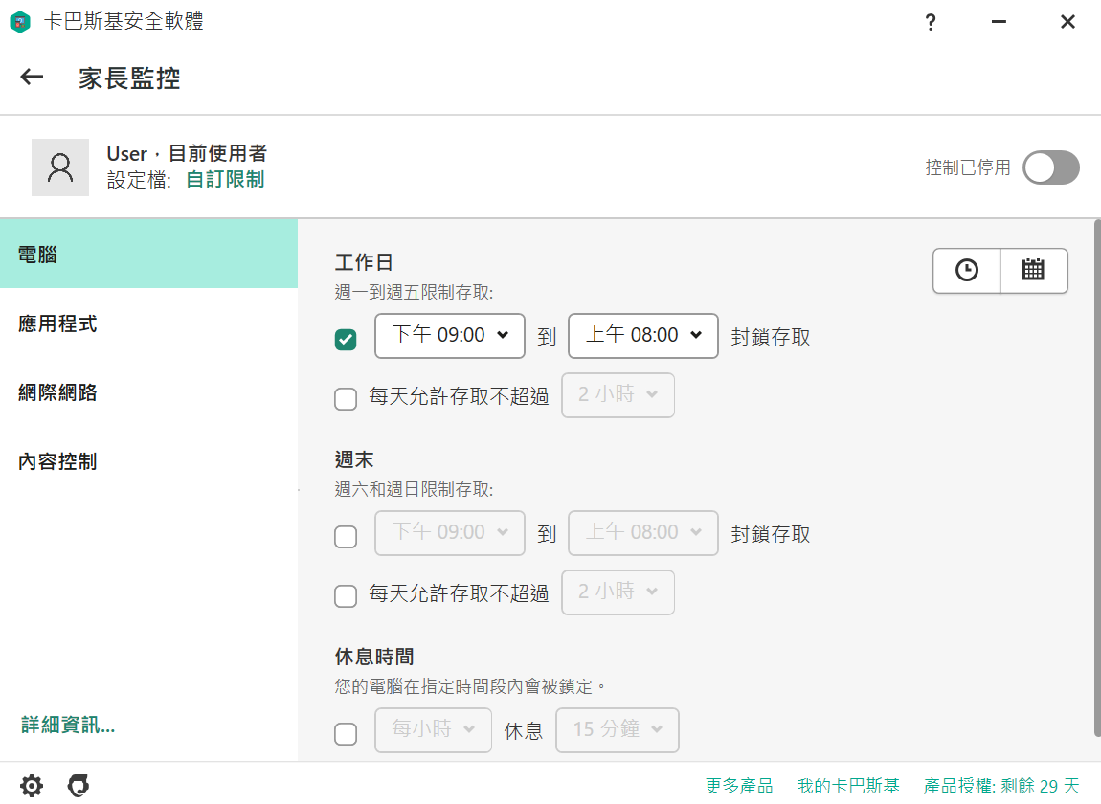Open settings with the gear icon

(31, 785)
